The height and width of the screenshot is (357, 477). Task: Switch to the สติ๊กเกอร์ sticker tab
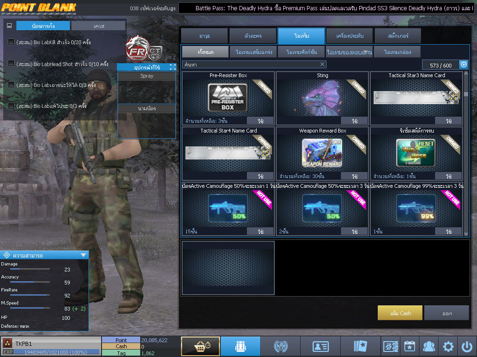pos(398,36)
